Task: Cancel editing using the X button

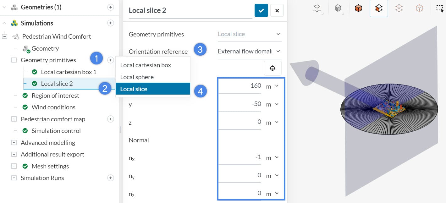Action: (x=277, y=10)
